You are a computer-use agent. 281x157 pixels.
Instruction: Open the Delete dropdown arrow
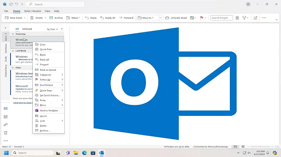[45, 18]
